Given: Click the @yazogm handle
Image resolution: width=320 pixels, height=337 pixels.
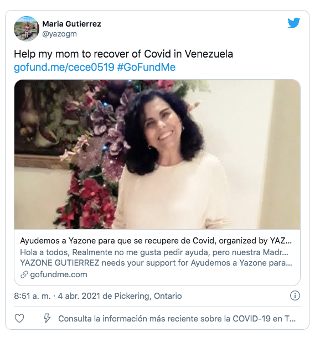Looking at the screenshot, I should [x=60, y=34].
